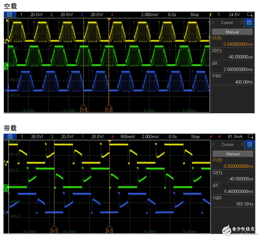Click the Cursor panel left grip in the 带载 scope
Image resolution: width=260 pixels, height=238 pixels.
pyautogui.click(x=213, y=144)
